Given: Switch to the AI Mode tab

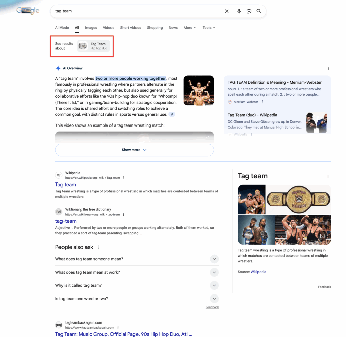Looking at the screenshot, I should pos(62,28).
